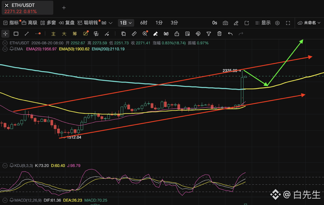Toggle the 主 main force indicator

click(53, 34)
